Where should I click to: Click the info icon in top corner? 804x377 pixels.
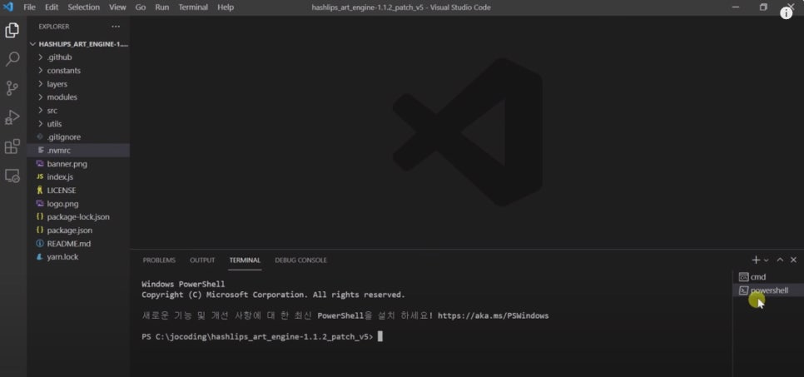pyautogui.click(x=786, y=14)
